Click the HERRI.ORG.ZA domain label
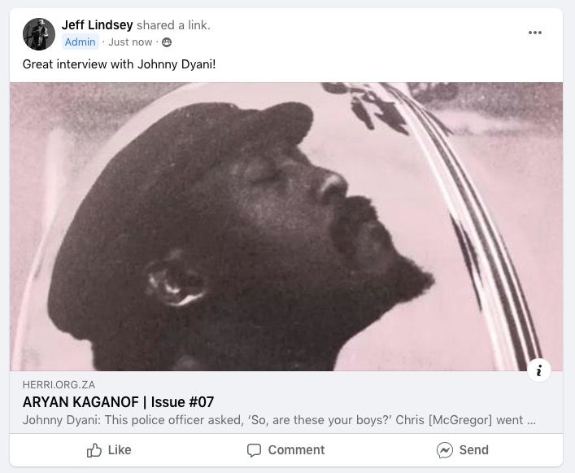This screenshot has height=473, width=575. [x=59, y=384]
